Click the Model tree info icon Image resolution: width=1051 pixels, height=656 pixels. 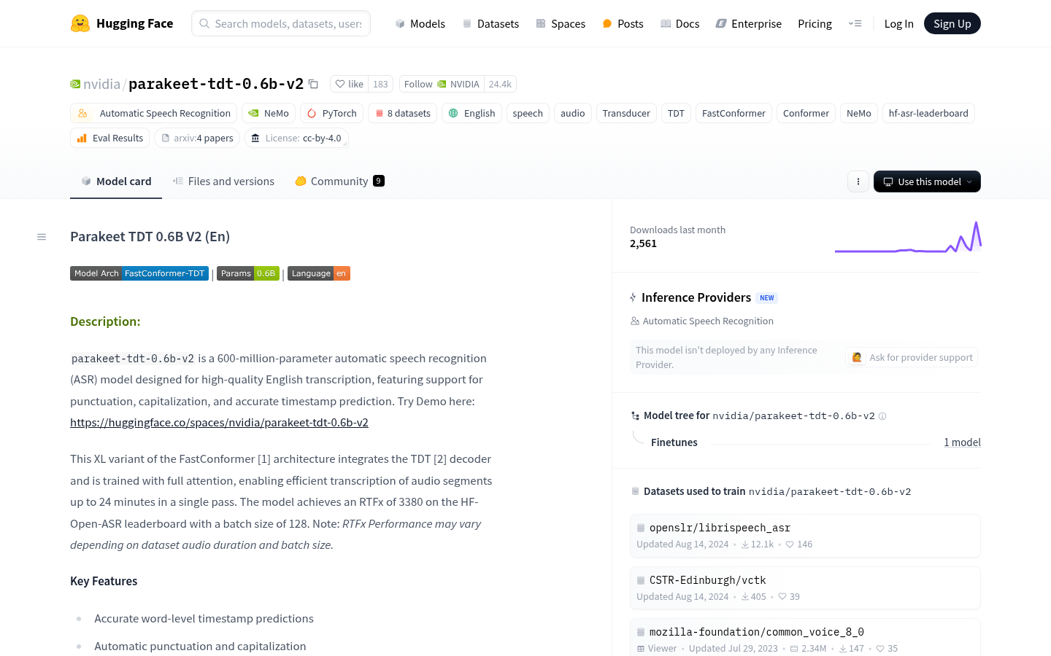point(882,416)
